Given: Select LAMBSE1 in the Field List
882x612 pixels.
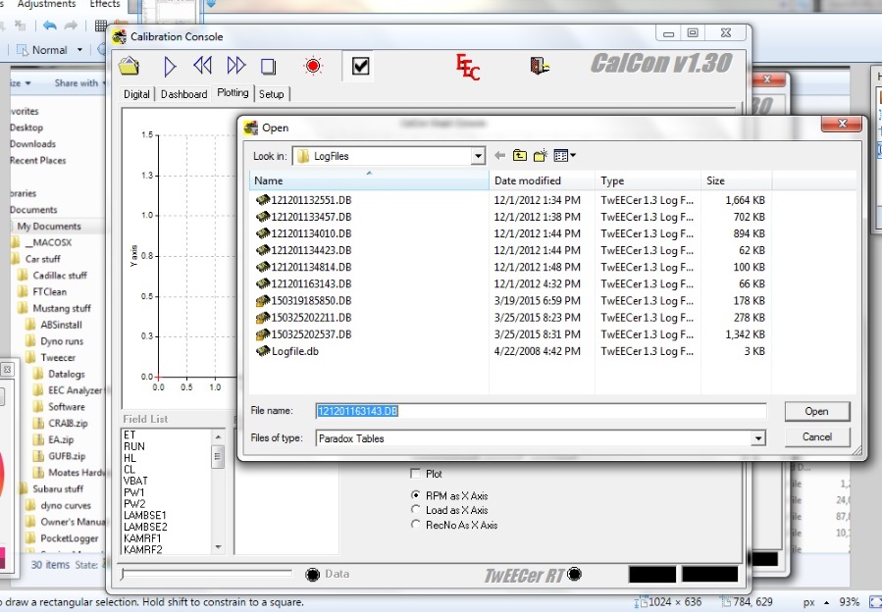Looking at the screenshot, I should coord(145,515).
